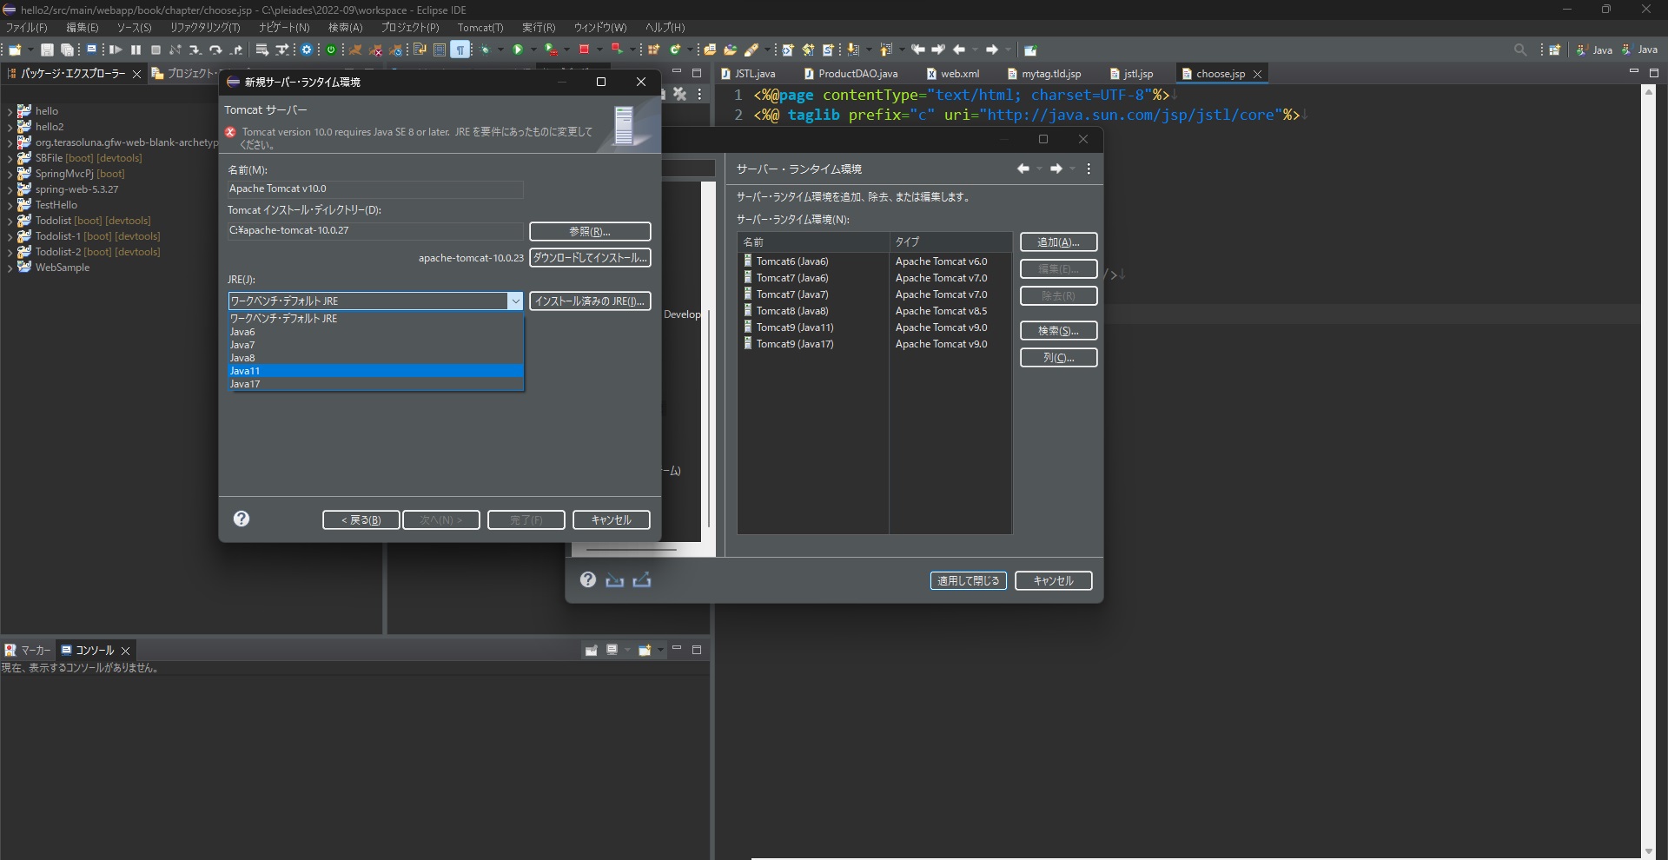Restart Tomcat via the cat refresh icon
This screenshot has height=860, width=1668.
[397, 50]
